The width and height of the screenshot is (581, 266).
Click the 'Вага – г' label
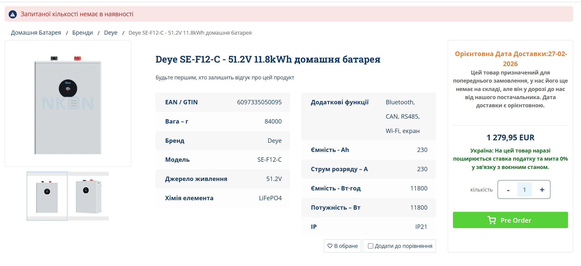click(177, 121)
